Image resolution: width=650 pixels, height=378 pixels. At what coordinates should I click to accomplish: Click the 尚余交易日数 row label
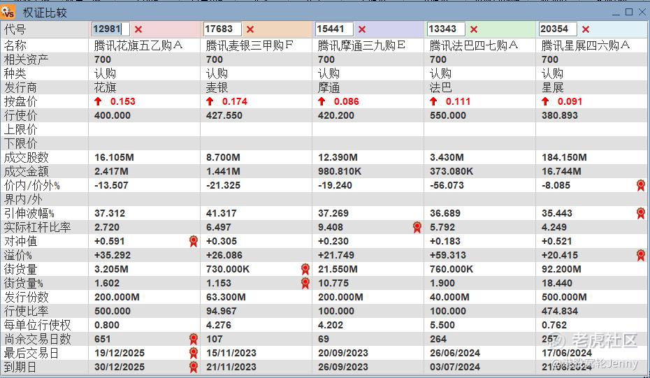[37, 339]
